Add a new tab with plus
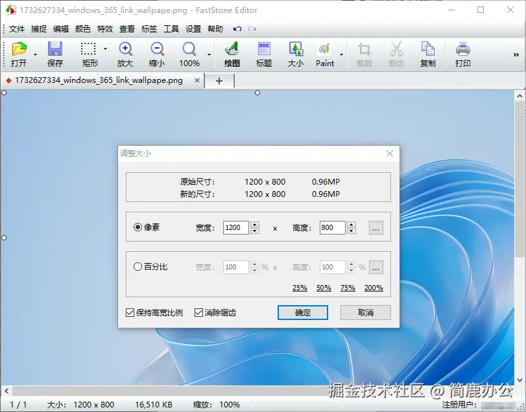 (x=219, y=81)
